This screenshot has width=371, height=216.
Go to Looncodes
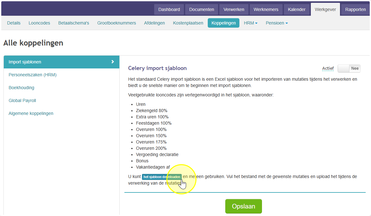tap(39, 23)
